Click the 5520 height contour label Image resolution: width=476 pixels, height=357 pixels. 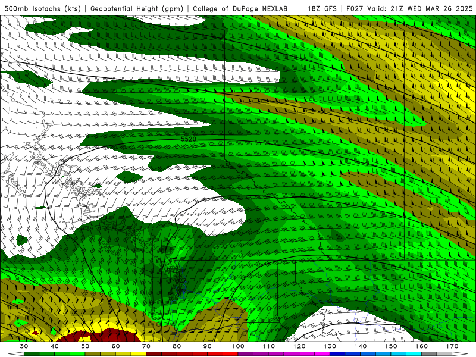(x=189, y=139)
